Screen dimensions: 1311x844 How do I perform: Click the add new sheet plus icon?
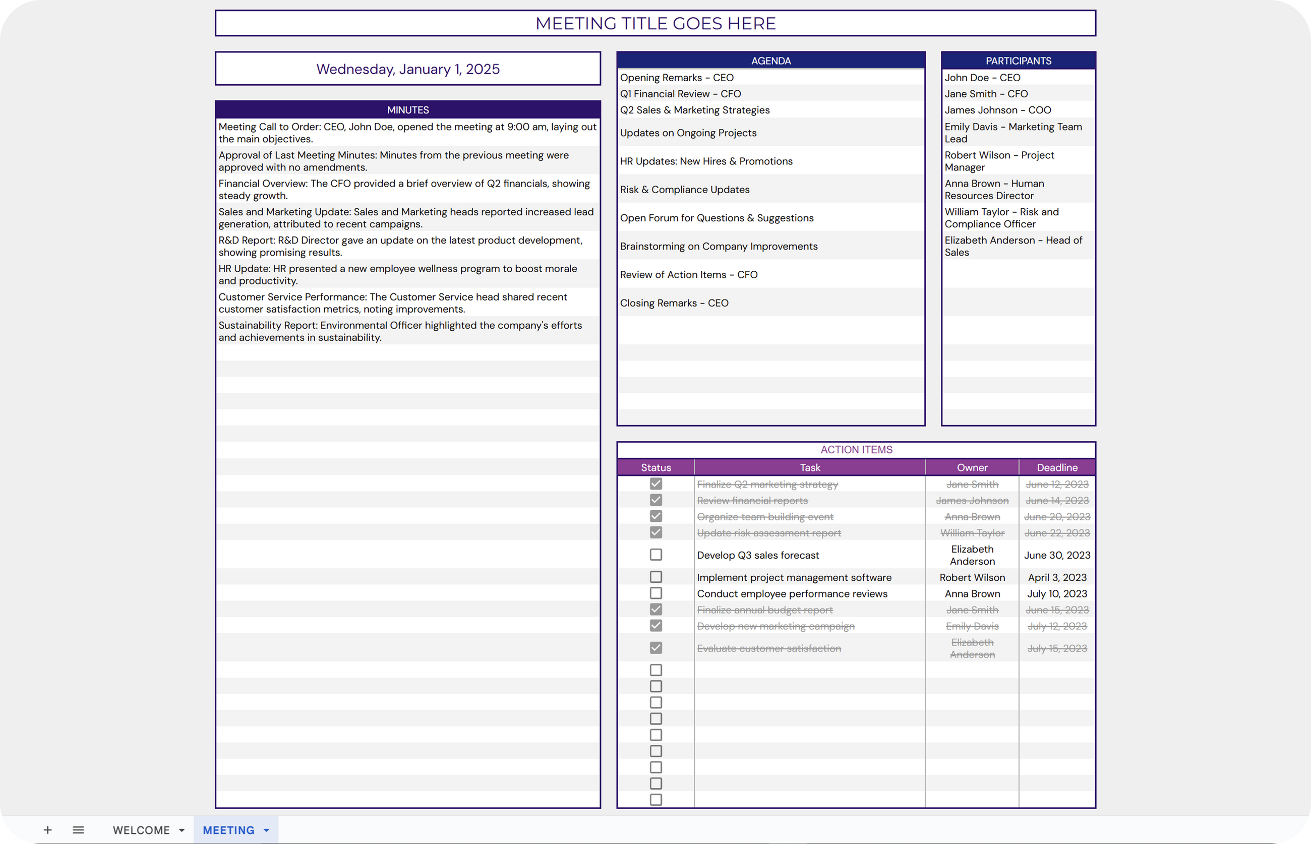tap(48, 830)
